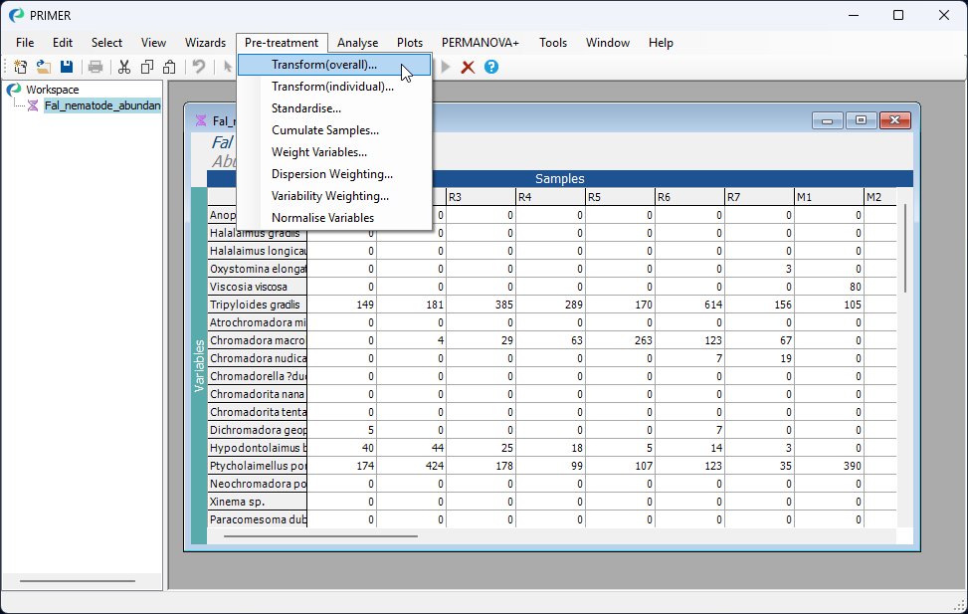This screenshot has height=614, width=968.
Task: Open the Analyse menu
Action: point(357,43)
